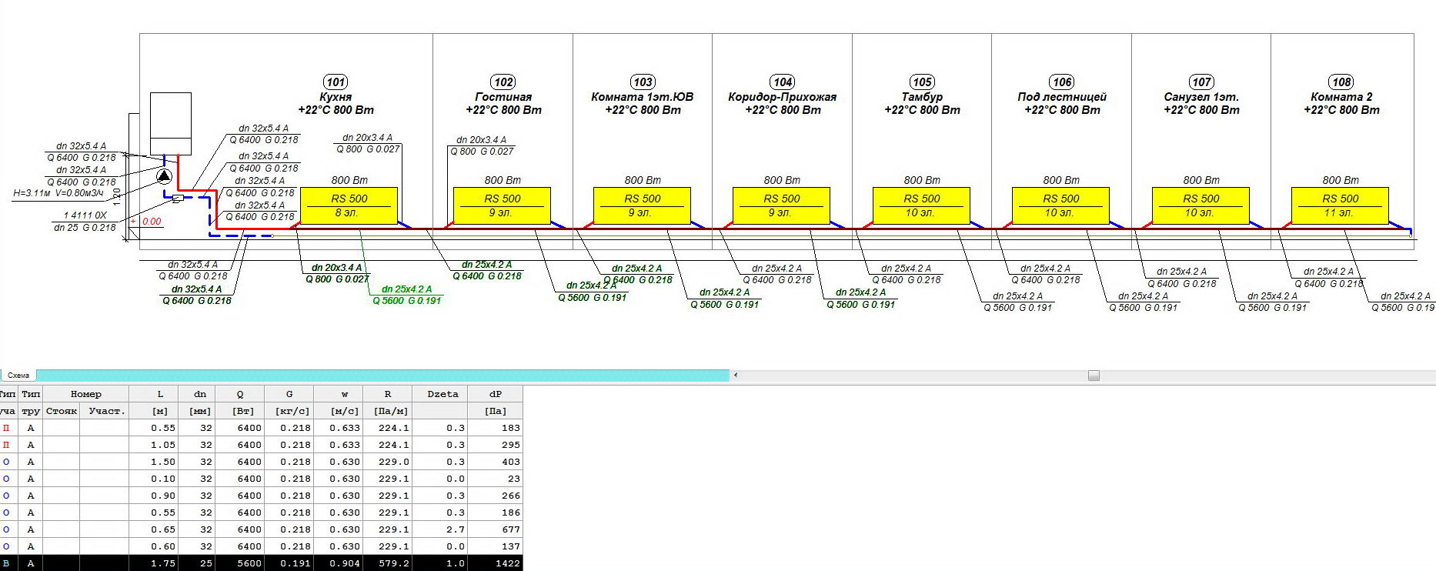Click the dn column header
The image size is (1436, 571).
(x=200, y=394)
